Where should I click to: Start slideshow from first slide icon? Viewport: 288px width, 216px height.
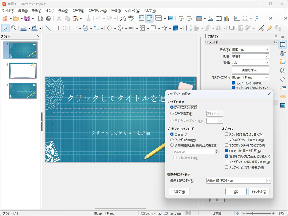180,18
